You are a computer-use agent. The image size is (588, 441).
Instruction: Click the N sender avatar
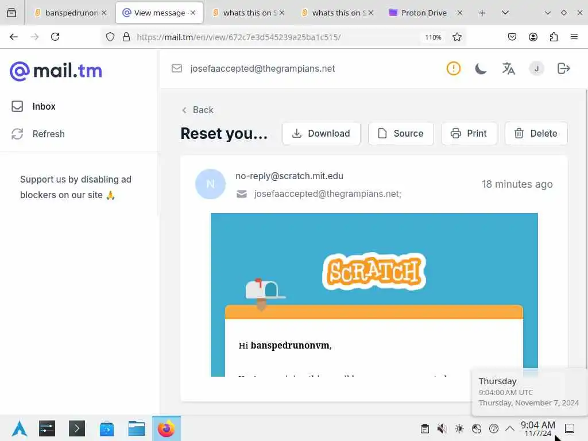210,184
